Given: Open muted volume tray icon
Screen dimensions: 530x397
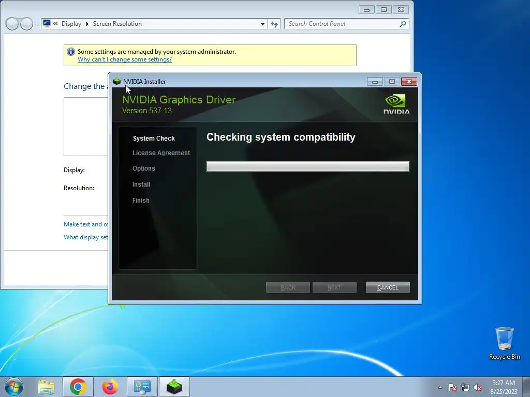Looking at the screenshot, I should point(478,387).
